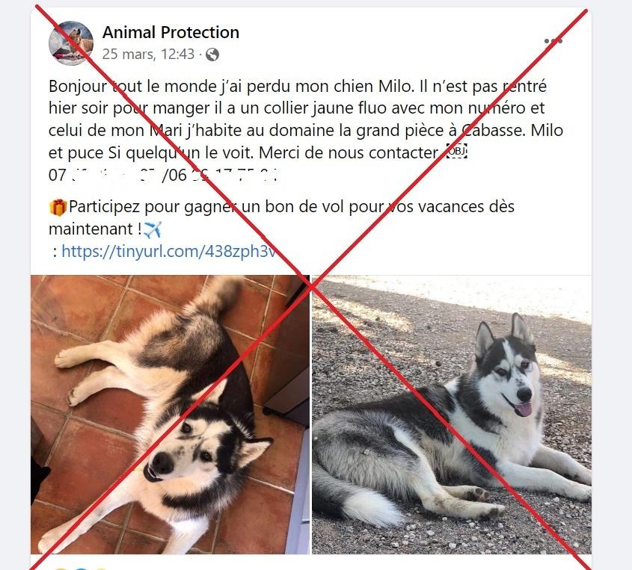Click the blurred phone number starting with 07
This screenshot has width=632, height=570.
point(102,175)
